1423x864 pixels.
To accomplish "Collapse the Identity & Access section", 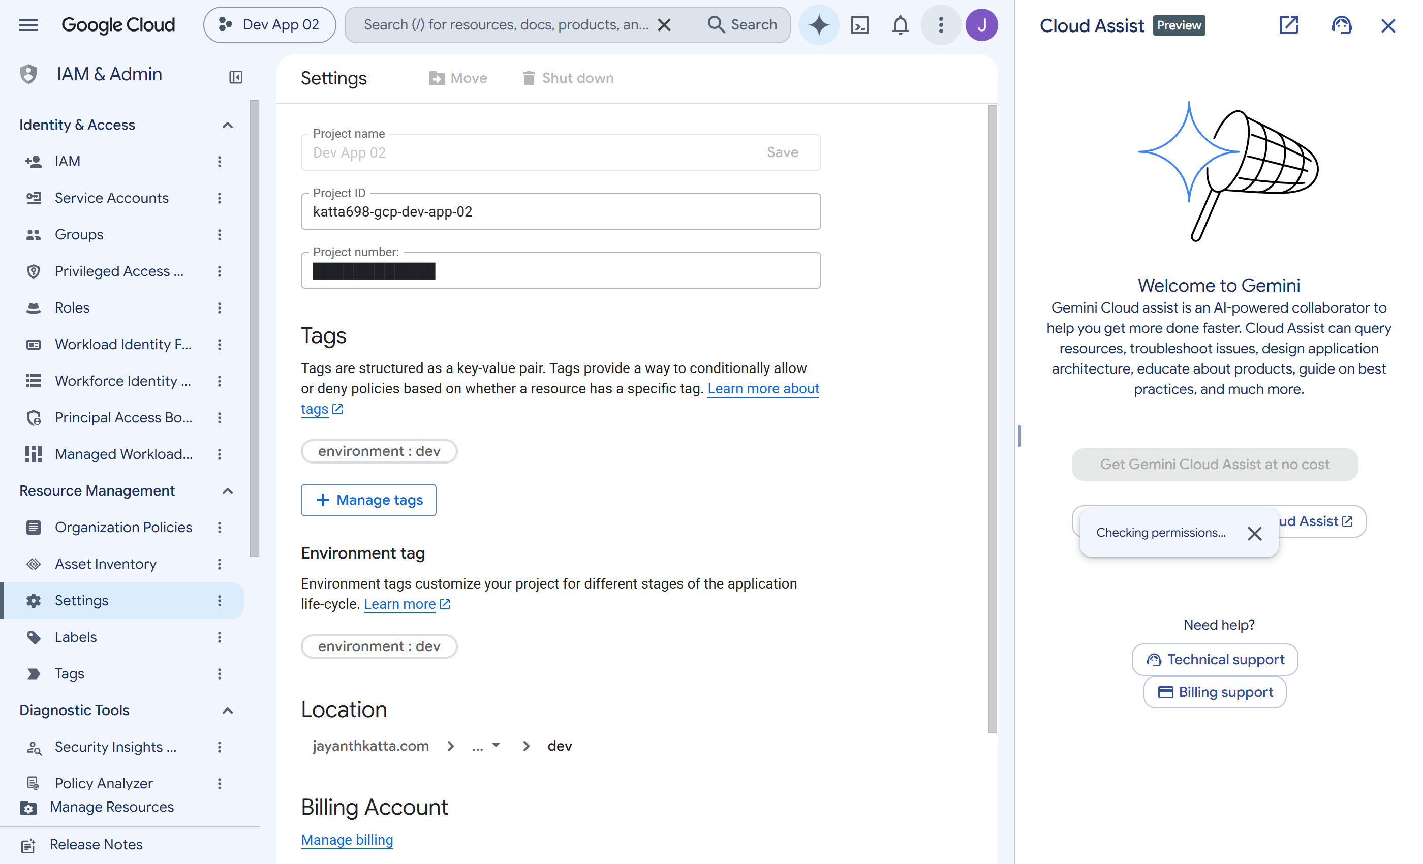I will click(x=228, y=125).
